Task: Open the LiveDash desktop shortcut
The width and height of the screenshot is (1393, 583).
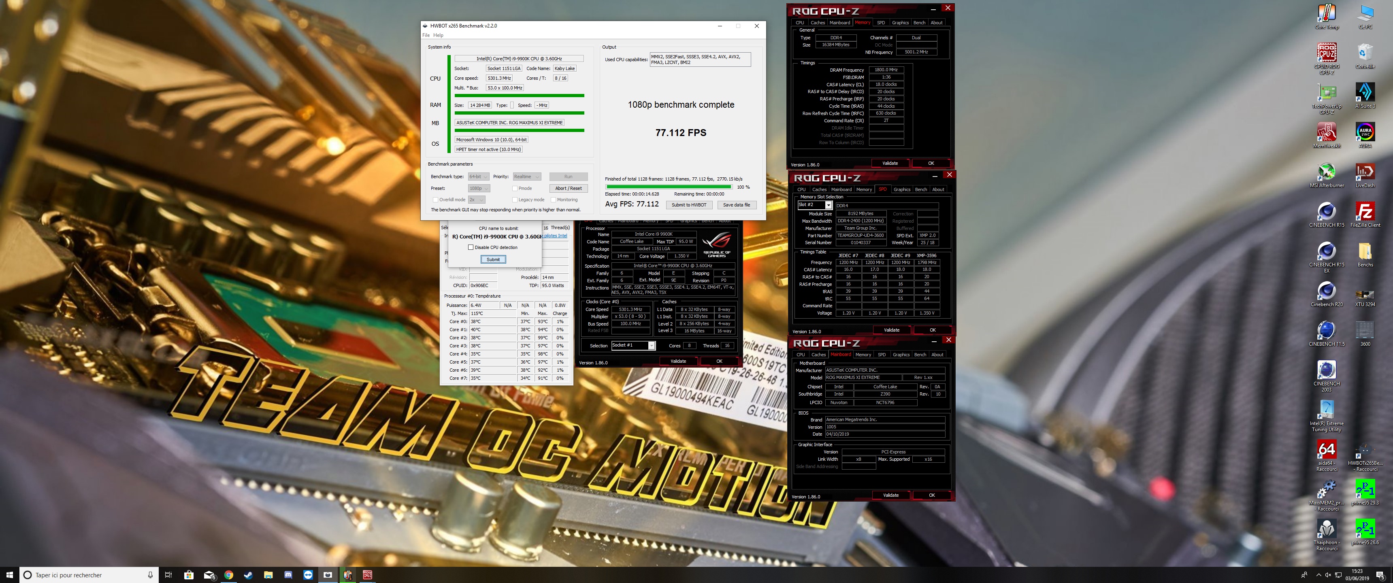Action: click(x=1365, y=175)
